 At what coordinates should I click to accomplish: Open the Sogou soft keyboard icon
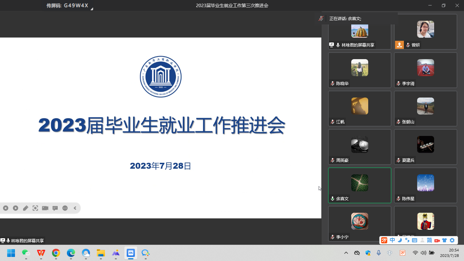[x=414, y=240]
